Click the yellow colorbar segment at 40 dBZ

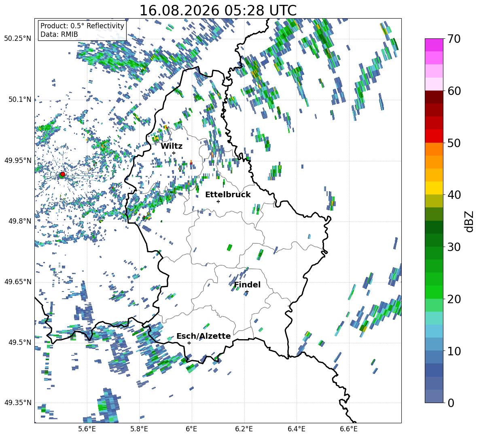(x=434, y=188)
